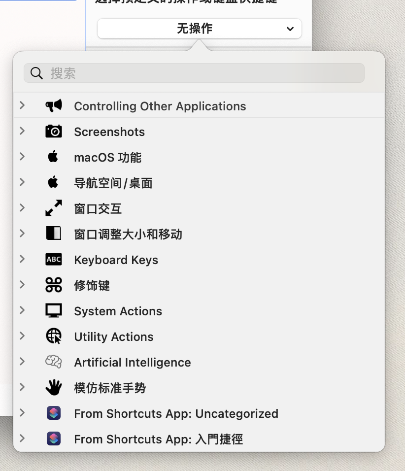Viewport: 405px width, 471px height.
Task: Open the 无操作 action dropdown
Action: pos(200,29)
